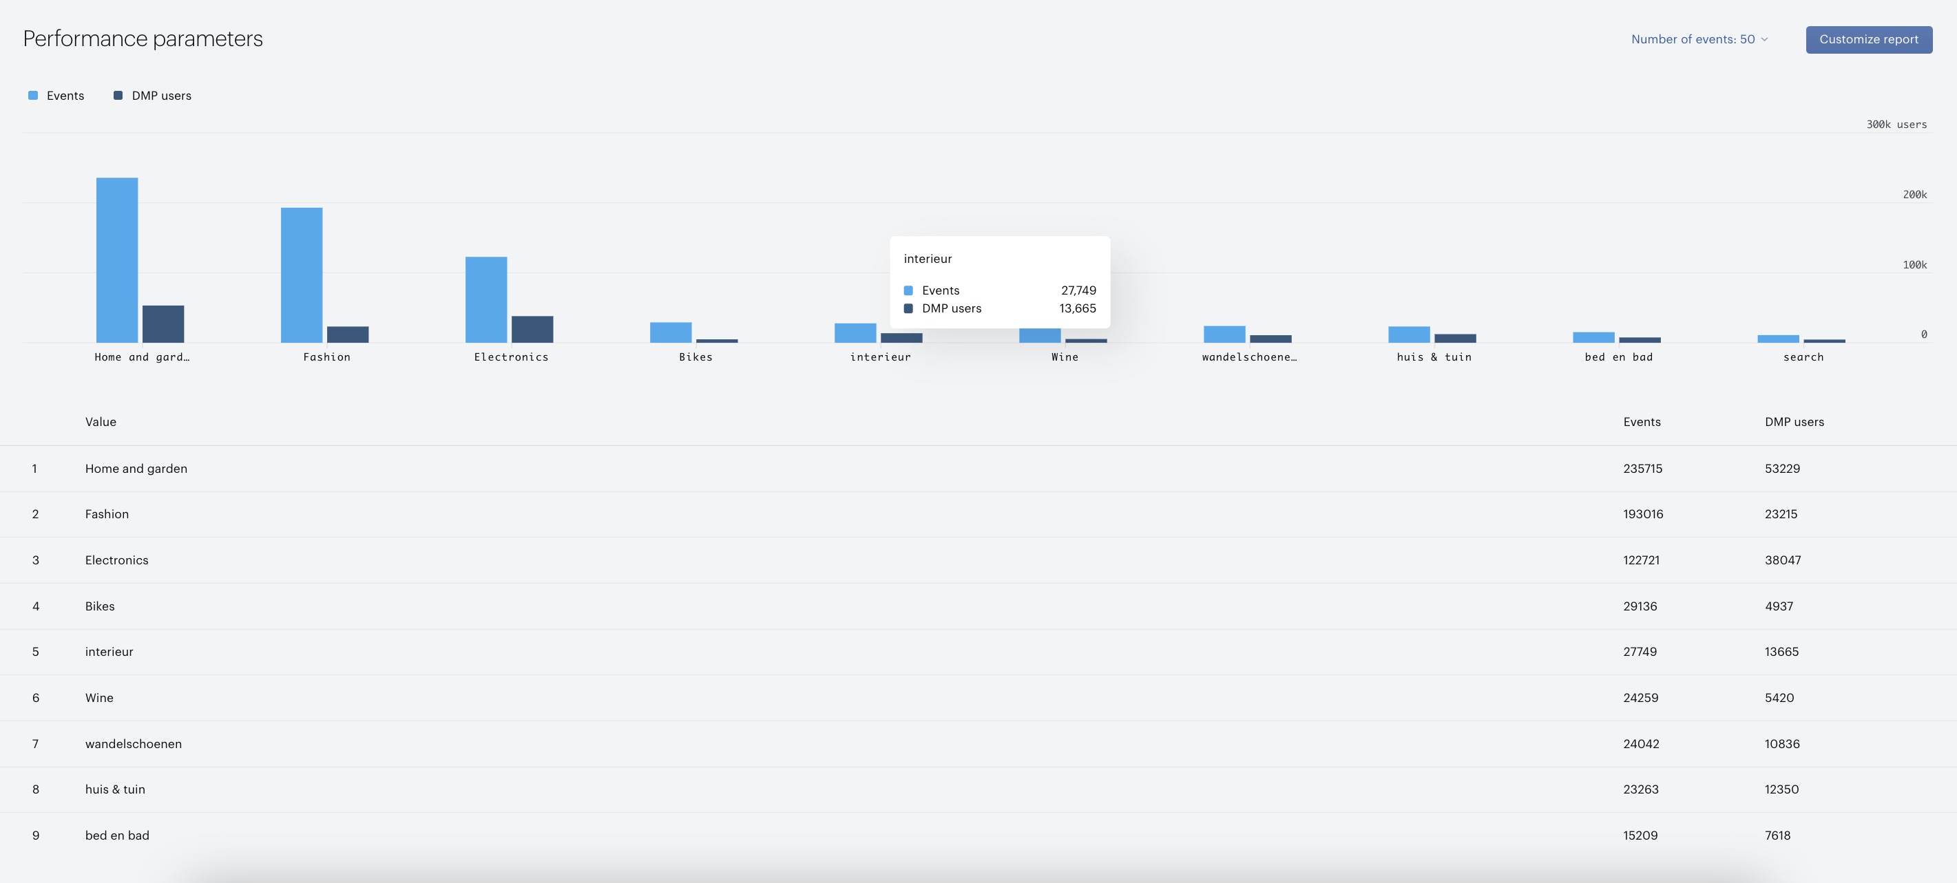Click the Events value 24259
1957x883 pixels.
coord(1641,698)
